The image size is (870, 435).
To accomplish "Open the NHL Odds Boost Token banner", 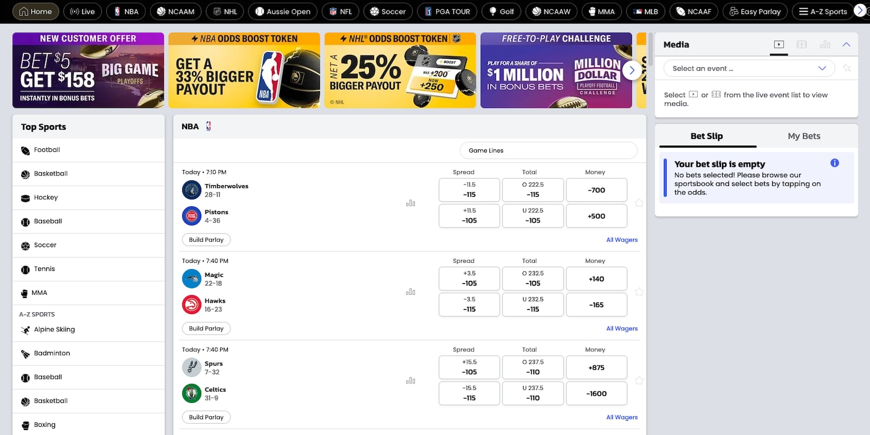I will [x=400, y=70].
